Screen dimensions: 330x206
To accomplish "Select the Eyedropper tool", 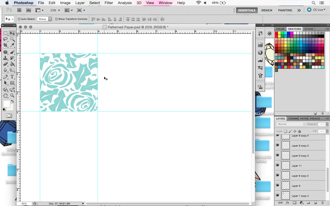I will [x=12, y=45].
